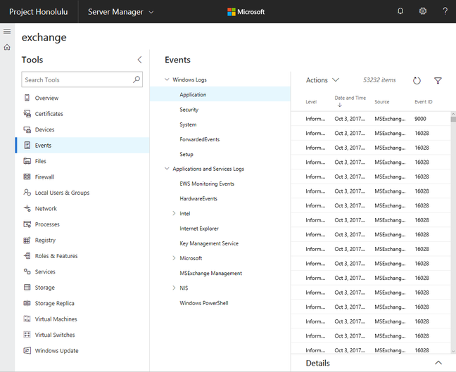The height and width of the screenshot is (372, 456).
Task: Click the events list scrollbar thumb
Action: pyautogui.click(x=453, y=119)
